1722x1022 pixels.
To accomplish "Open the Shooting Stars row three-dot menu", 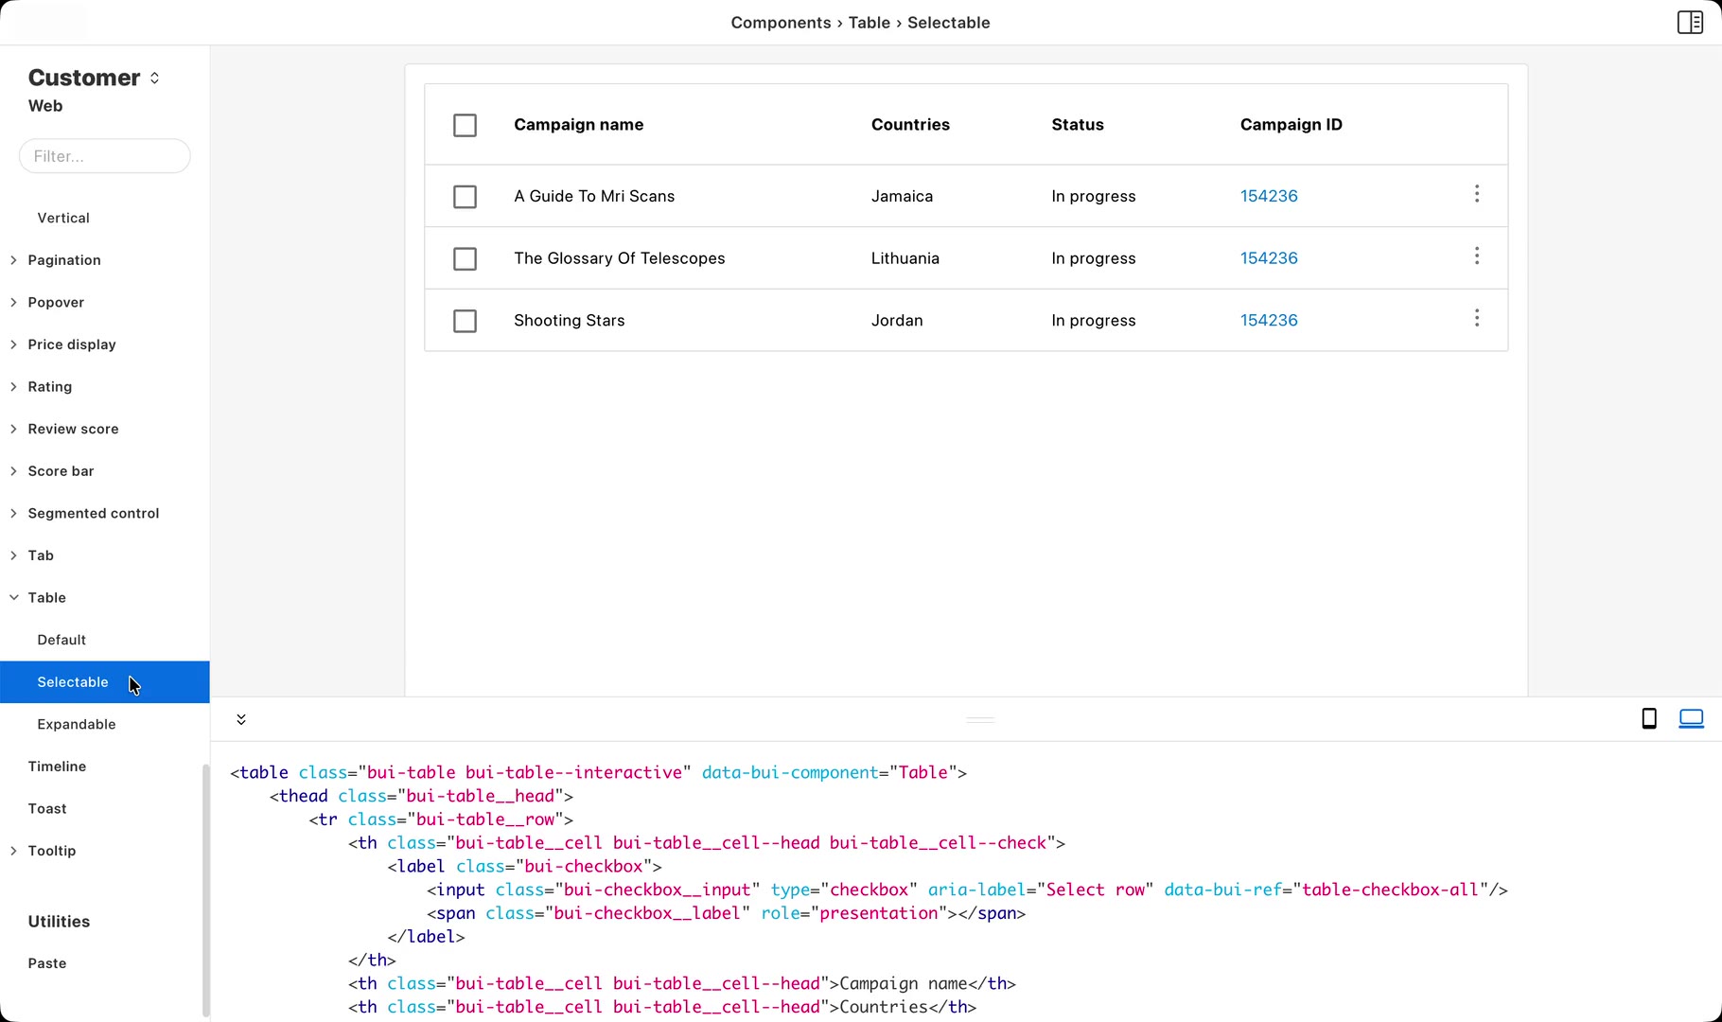I will point(1476,318).
